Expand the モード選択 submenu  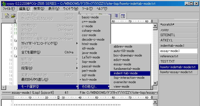(48, 87)
